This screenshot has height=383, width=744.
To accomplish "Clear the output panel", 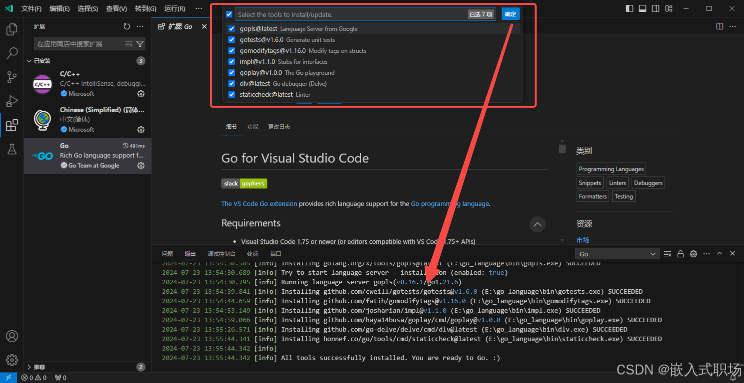I will pyautogui.click(x=668, y=254).
